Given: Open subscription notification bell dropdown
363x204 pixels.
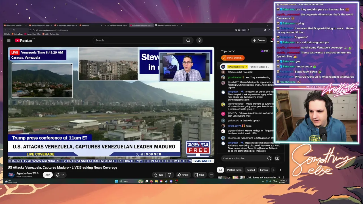Looking at the screenshot, I should pos(60,175).
